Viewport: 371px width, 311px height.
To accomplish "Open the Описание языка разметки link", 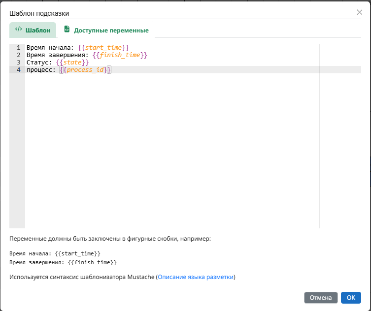I will point(196,277).
